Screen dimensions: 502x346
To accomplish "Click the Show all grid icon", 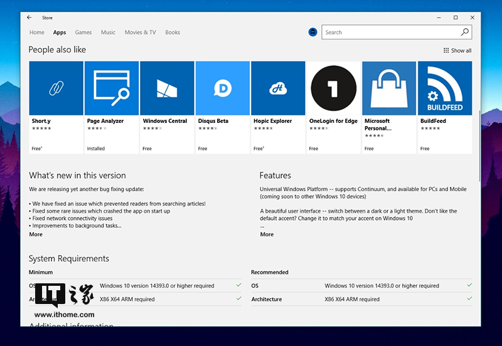I will point(446,51).
